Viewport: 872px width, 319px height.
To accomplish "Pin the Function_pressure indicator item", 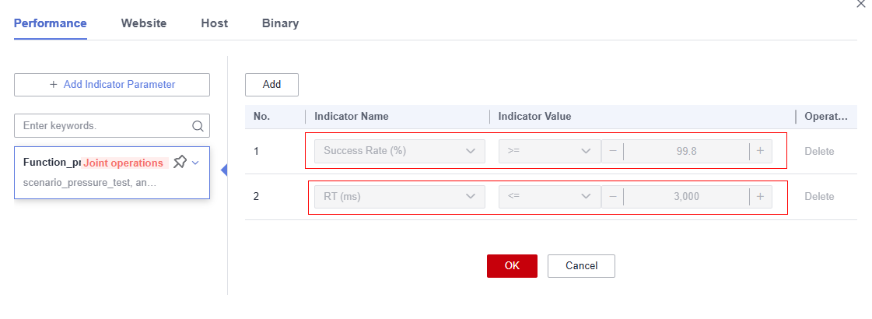I will coord(180,163).
